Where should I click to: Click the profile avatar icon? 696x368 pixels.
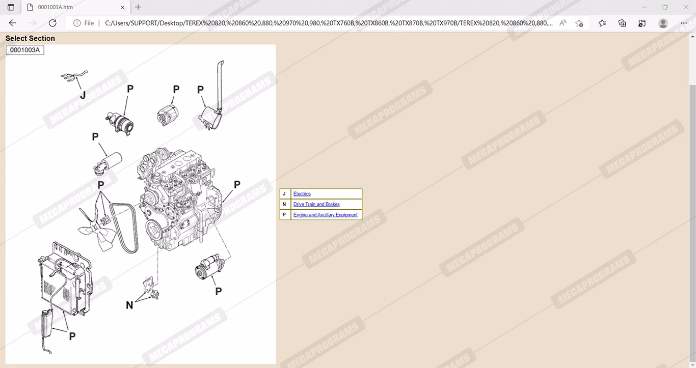663,23
